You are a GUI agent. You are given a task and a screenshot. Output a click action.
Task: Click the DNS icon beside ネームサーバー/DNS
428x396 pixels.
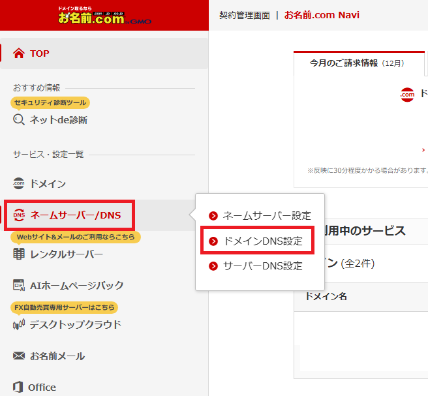19,215
